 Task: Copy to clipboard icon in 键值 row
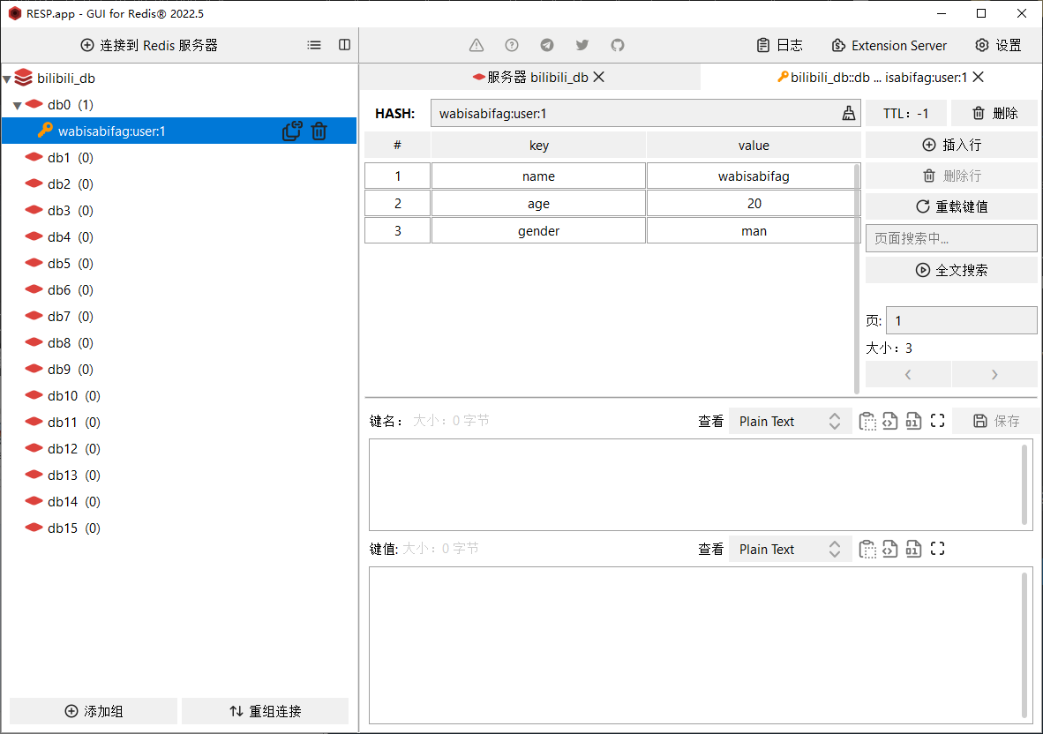coord(867,549)
